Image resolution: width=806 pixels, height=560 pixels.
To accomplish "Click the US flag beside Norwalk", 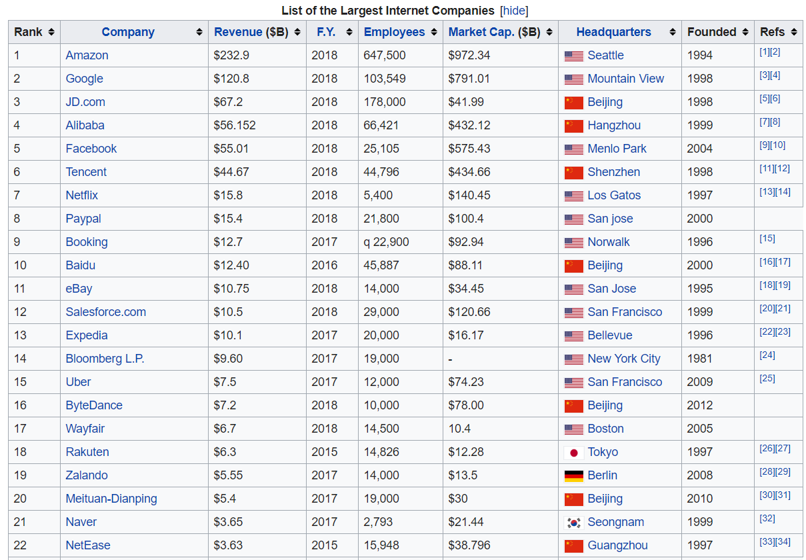I will (x=573, y=243).
